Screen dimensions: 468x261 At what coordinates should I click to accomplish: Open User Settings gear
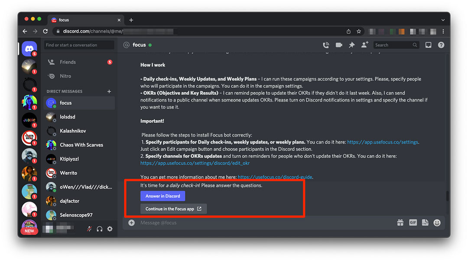(110, 229)
